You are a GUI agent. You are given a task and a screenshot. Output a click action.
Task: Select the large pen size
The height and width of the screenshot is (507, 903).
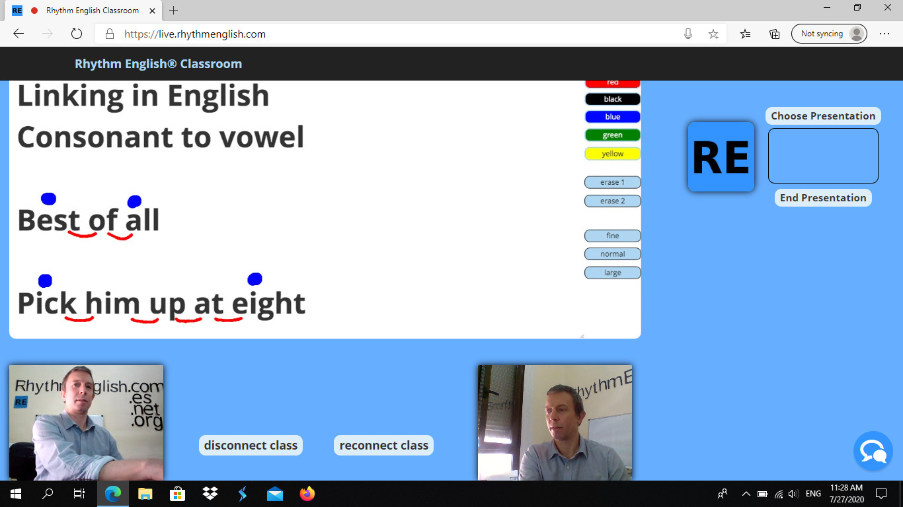coord(612,273)
